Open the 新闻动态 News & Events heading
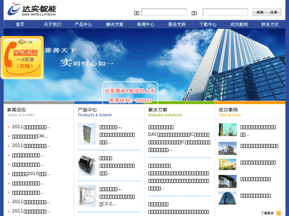Image resolution: width=289 pixels, height=216 pixels. coord(21,112)
